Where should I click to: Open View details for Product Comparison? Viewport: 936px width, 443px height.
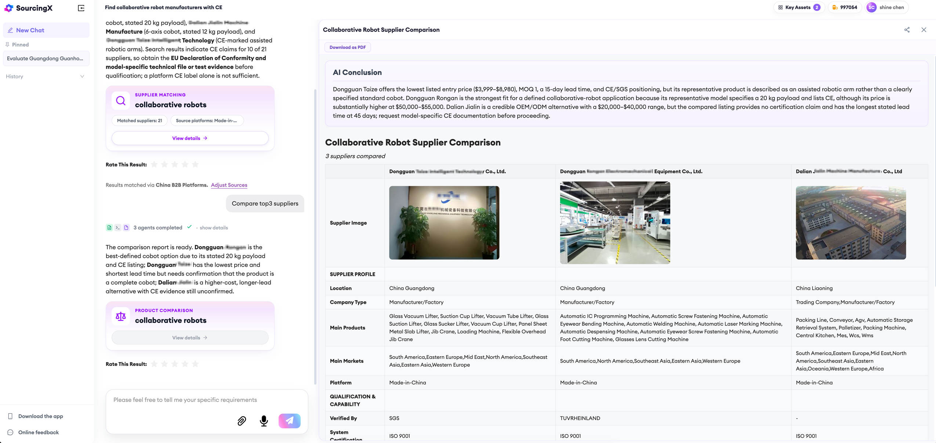coord(190,338)
